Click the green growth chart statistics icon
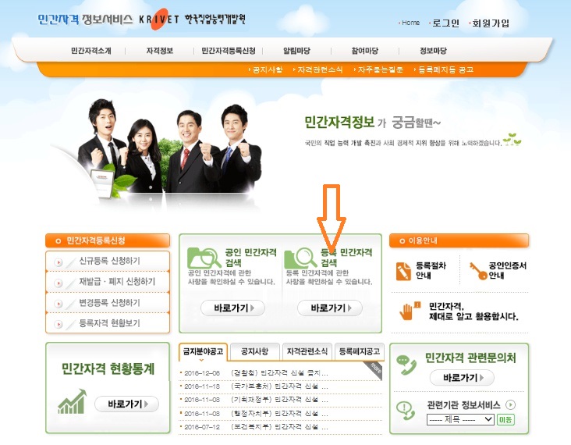Viewport: 571px width, 445px height. click(x=71, y=403)
